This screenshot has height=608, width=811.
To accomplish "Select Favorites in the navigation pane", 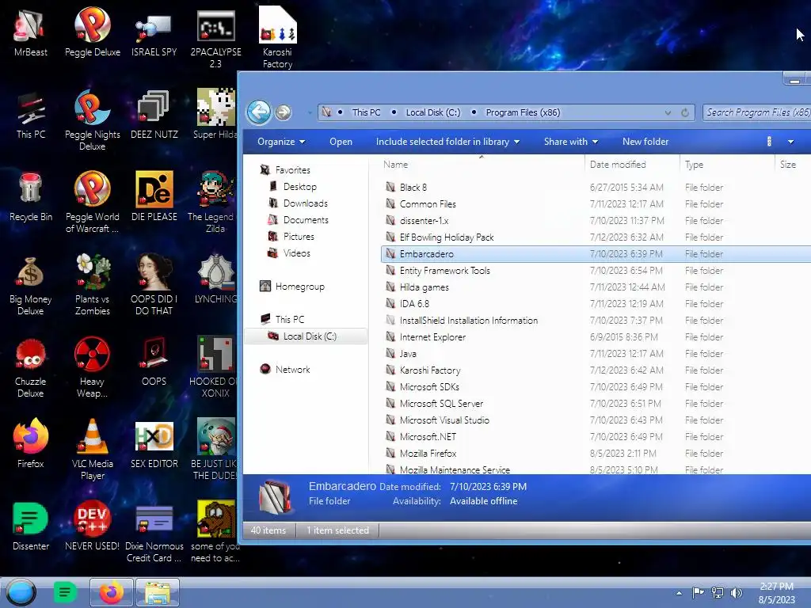I will click(293, 169).
